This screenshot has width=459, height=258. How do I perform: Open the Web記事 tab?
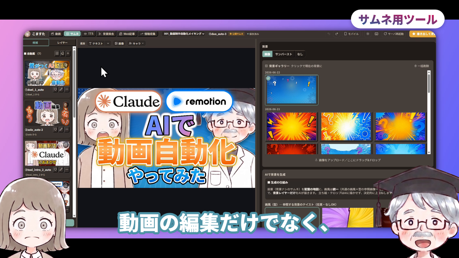click(127, 34)
